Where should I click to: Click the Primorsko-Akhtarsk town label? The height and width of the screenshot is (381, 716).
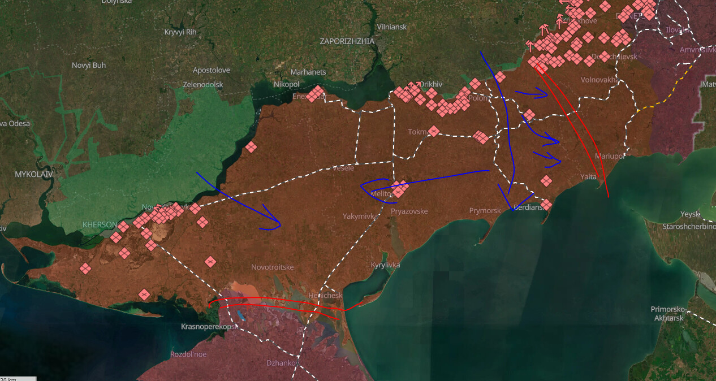tap(667, 313)
